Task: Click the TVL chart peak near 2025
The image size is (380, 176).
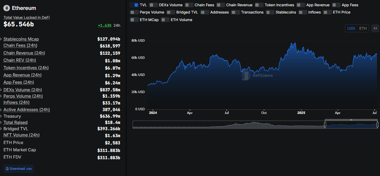Action: point(295,43)
